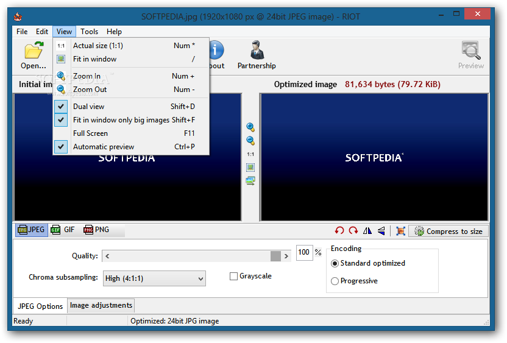The width and height of the screenshot is (507, 343).
Task: Switch to the Image adjustments tab
Action: click(101, 305)
